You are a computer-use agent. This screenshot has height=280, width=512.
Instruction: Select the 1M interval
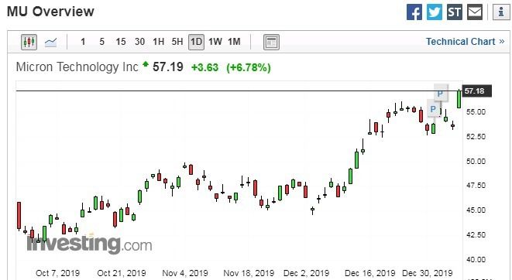point(234,42)
